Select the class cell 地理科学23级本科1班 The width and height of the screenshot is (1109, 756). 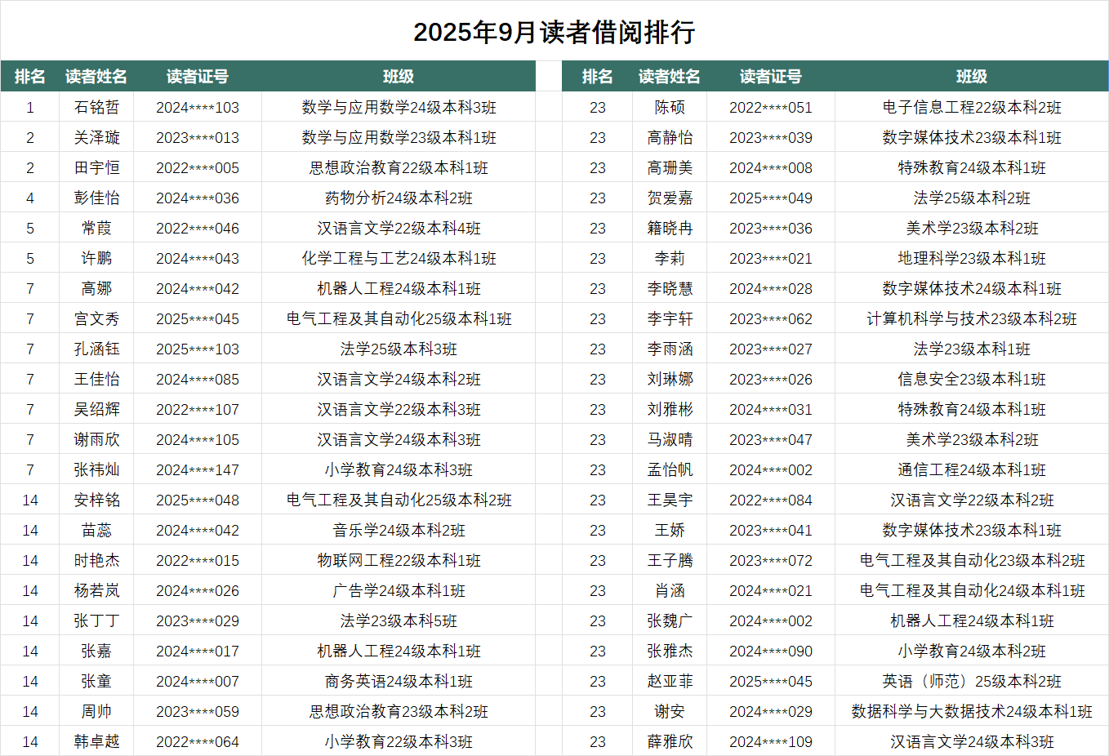pos(971,259)
